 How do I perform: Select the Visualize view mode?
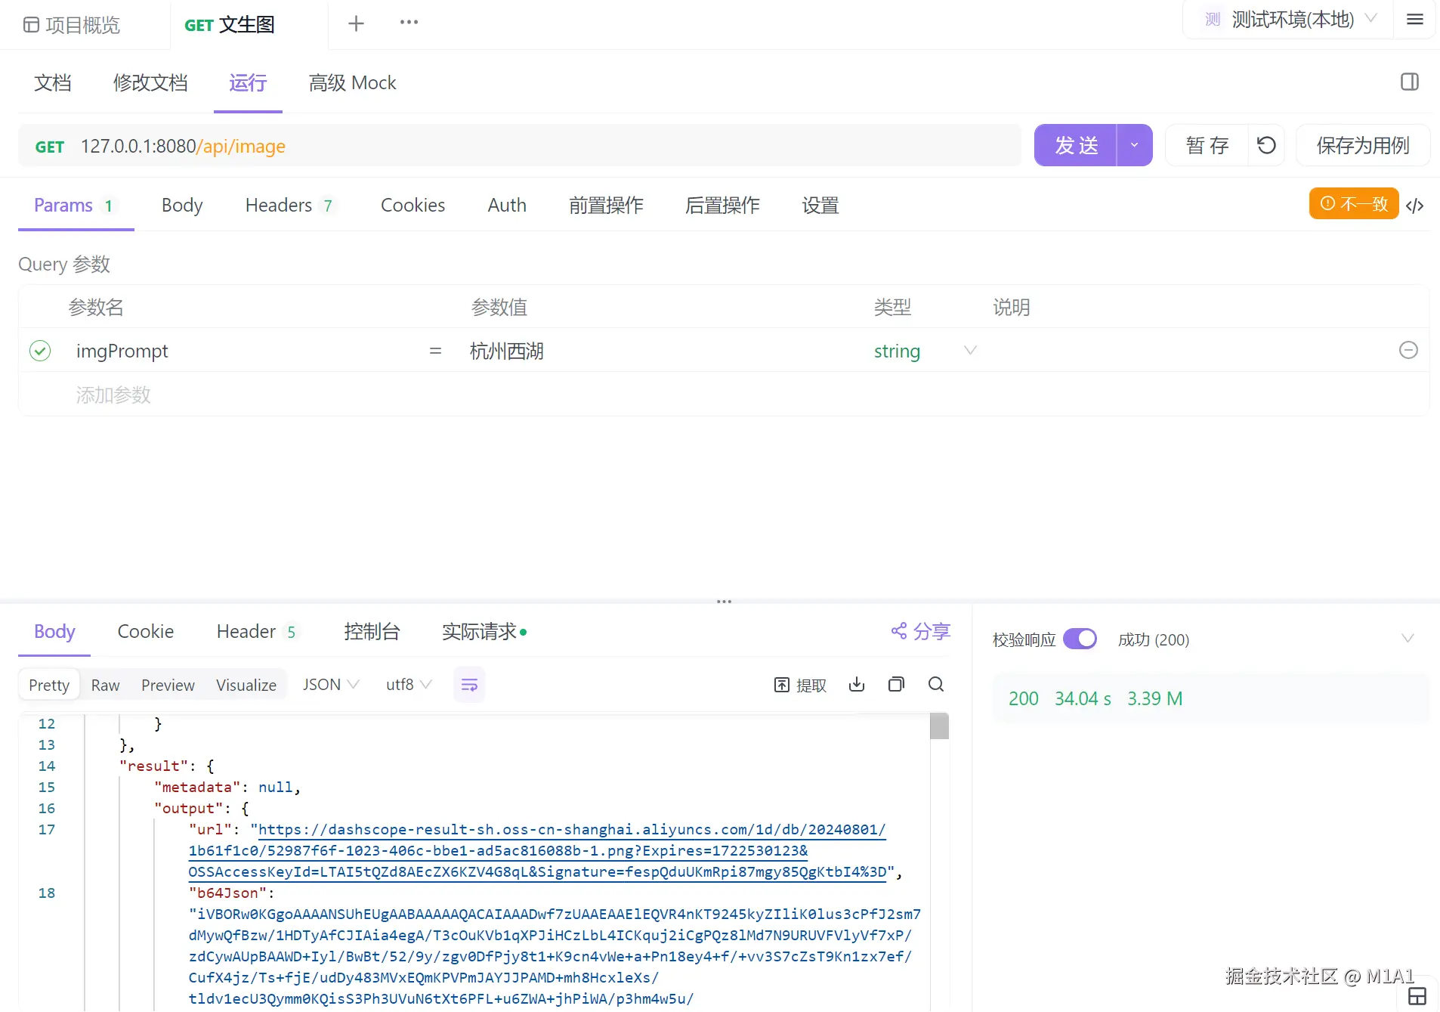click(x=246, y=685)
